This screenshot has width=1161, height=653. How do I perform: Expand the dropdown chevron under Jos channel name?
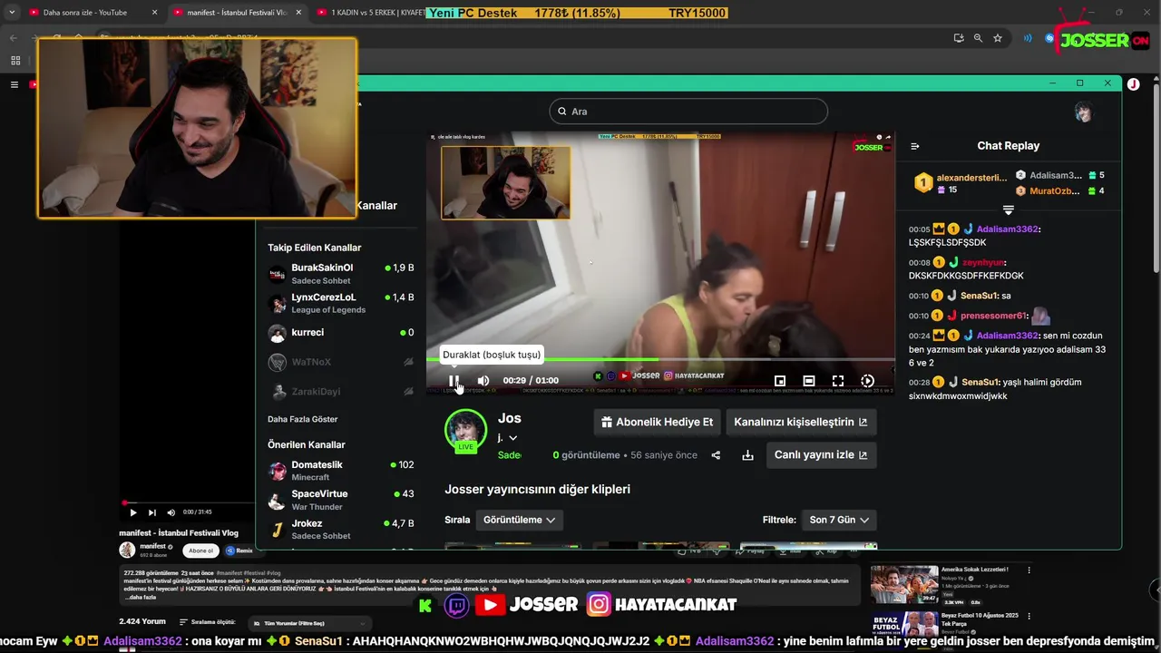tap(513, 438)
